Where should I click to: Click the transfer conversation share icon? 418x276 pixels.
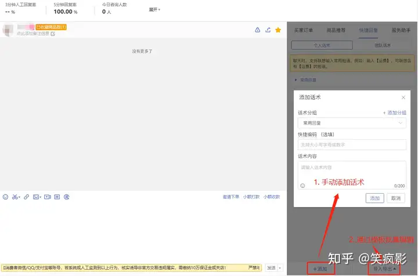(268, 30)
